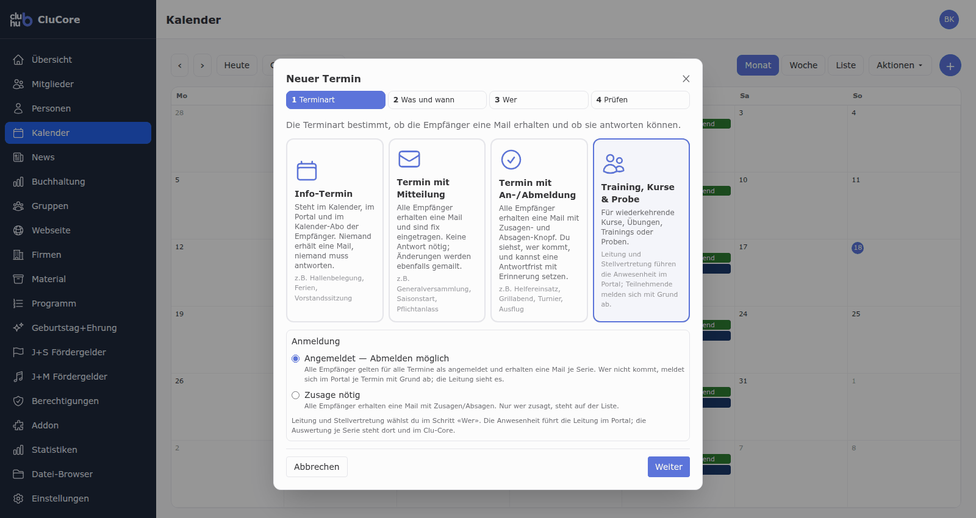Viewport: 976px width, 518px height.
Task: Jump to today with Heute button
Action: (237, 65)
